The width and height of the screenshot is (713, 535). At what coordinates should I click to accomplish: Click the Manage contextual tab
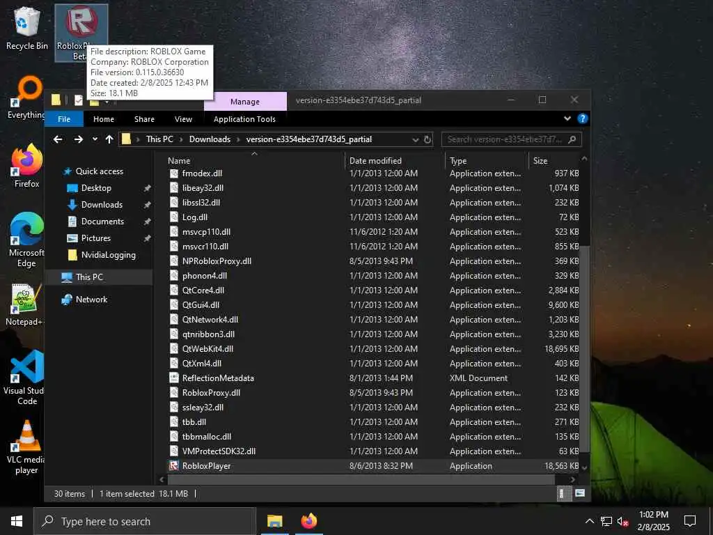(x=245, y=102)
